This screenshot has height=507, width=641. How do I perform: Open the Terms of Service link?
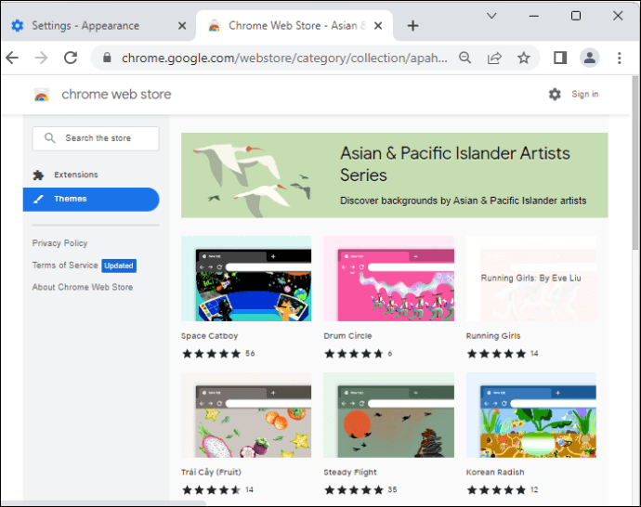pos(65,266)
